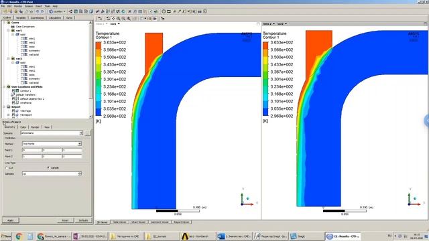Toggle the wall solid checkbox under var2
Viewport: 429px width, 241px height.
pyautogui.click(x=22, y=82)
